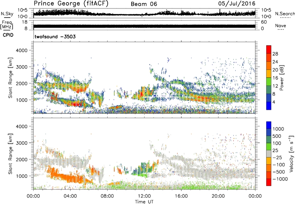Image resolution: width=295 pixels, height=204 pixels.
Task: Click the "Slant Range [km]" label of power panel
Action: [10, 78]
